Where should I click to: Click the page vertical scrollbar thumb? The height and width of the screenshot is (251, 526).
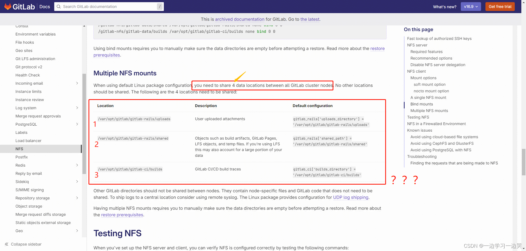pos(524,162)
